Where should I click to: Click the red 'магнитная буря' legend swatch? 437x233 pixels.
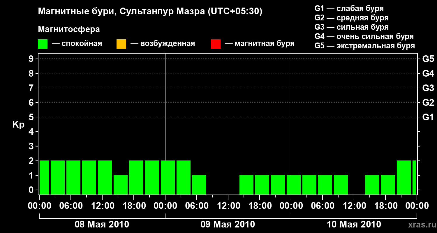pos(216,44)
